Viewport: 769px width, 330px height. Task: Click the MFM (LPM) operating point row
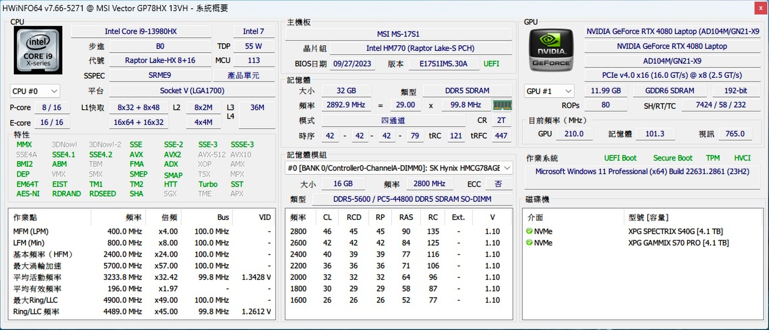[142, 232]
